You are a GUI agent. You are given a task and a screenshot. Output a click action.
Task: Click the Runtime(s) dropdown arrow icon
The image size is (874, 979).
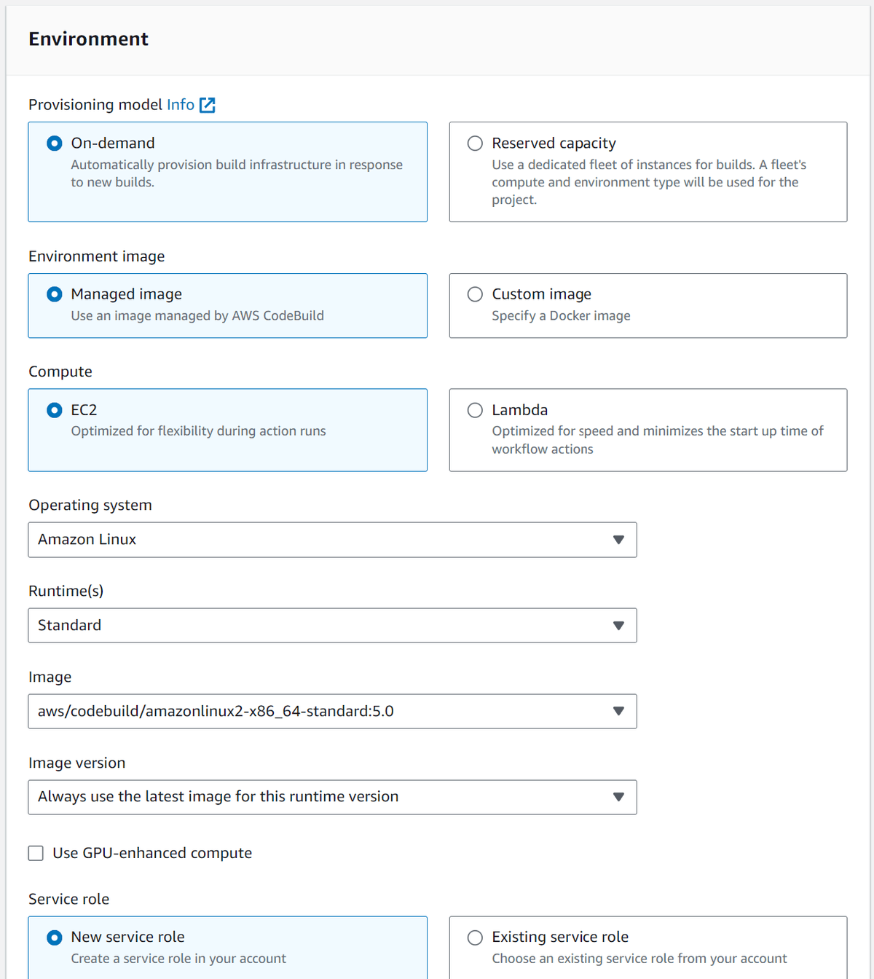click(x=618, y=625)
